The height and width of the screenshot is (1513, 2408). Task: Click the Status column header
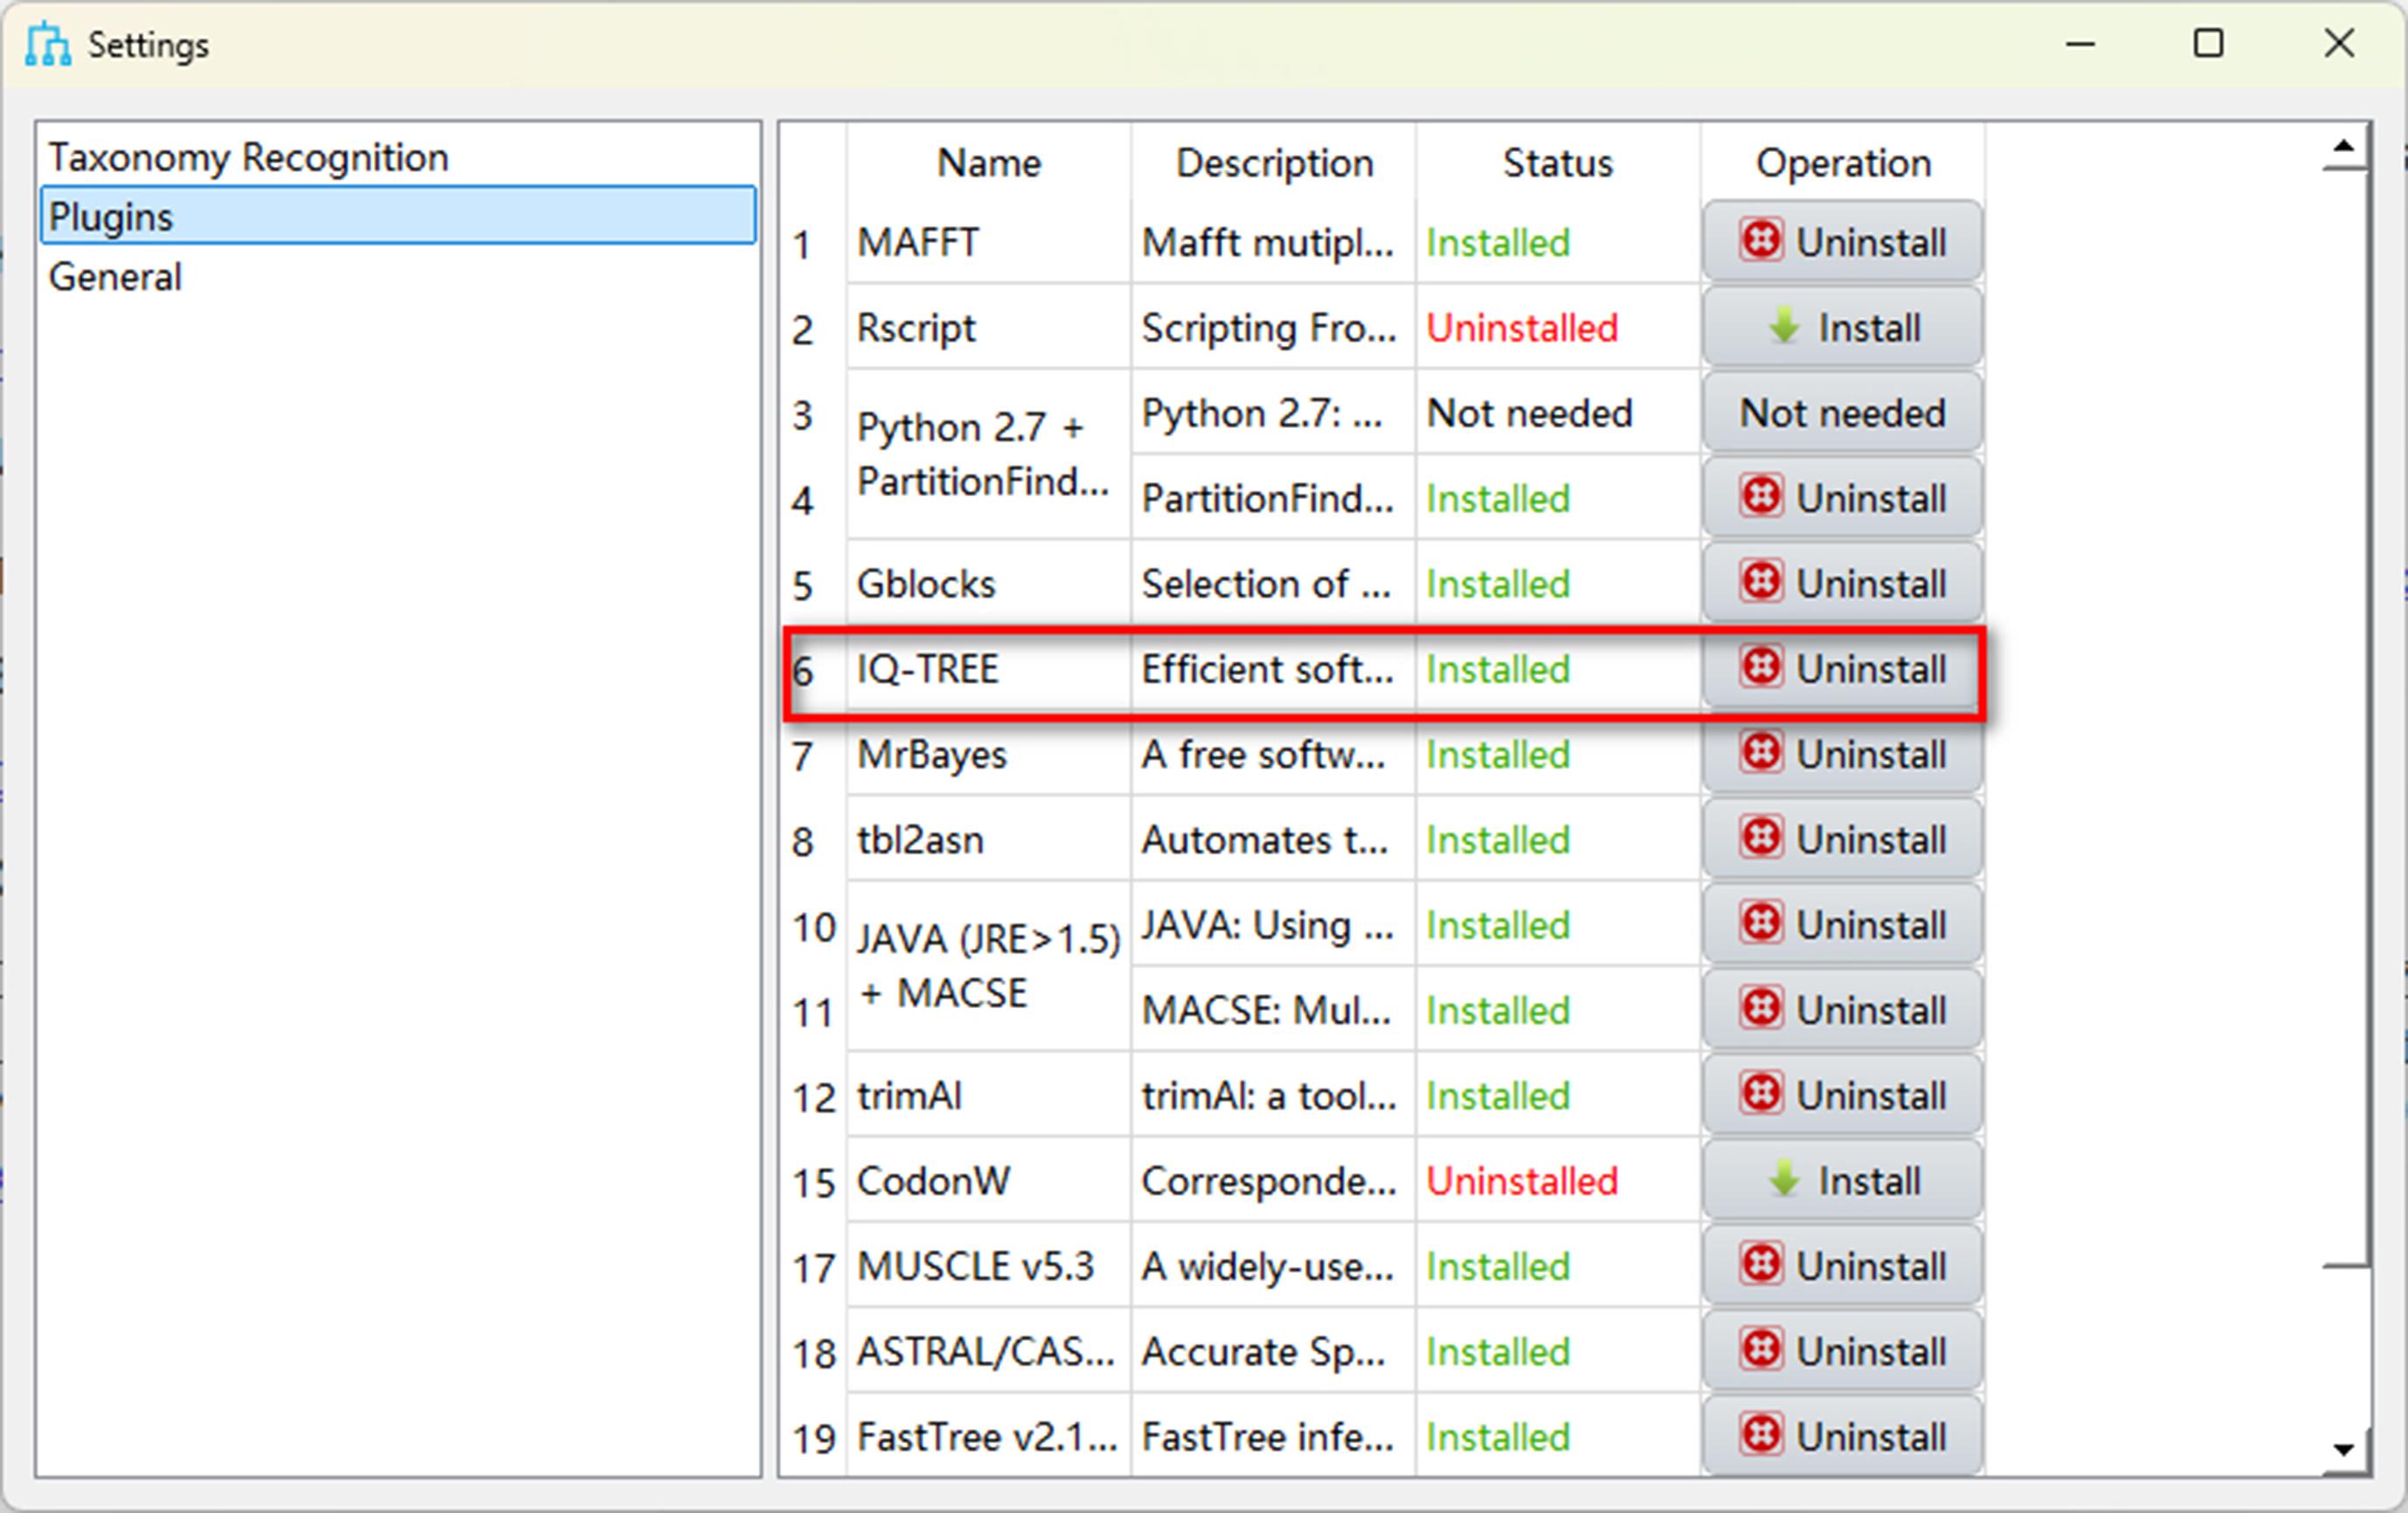click(x=1558, y=162)
